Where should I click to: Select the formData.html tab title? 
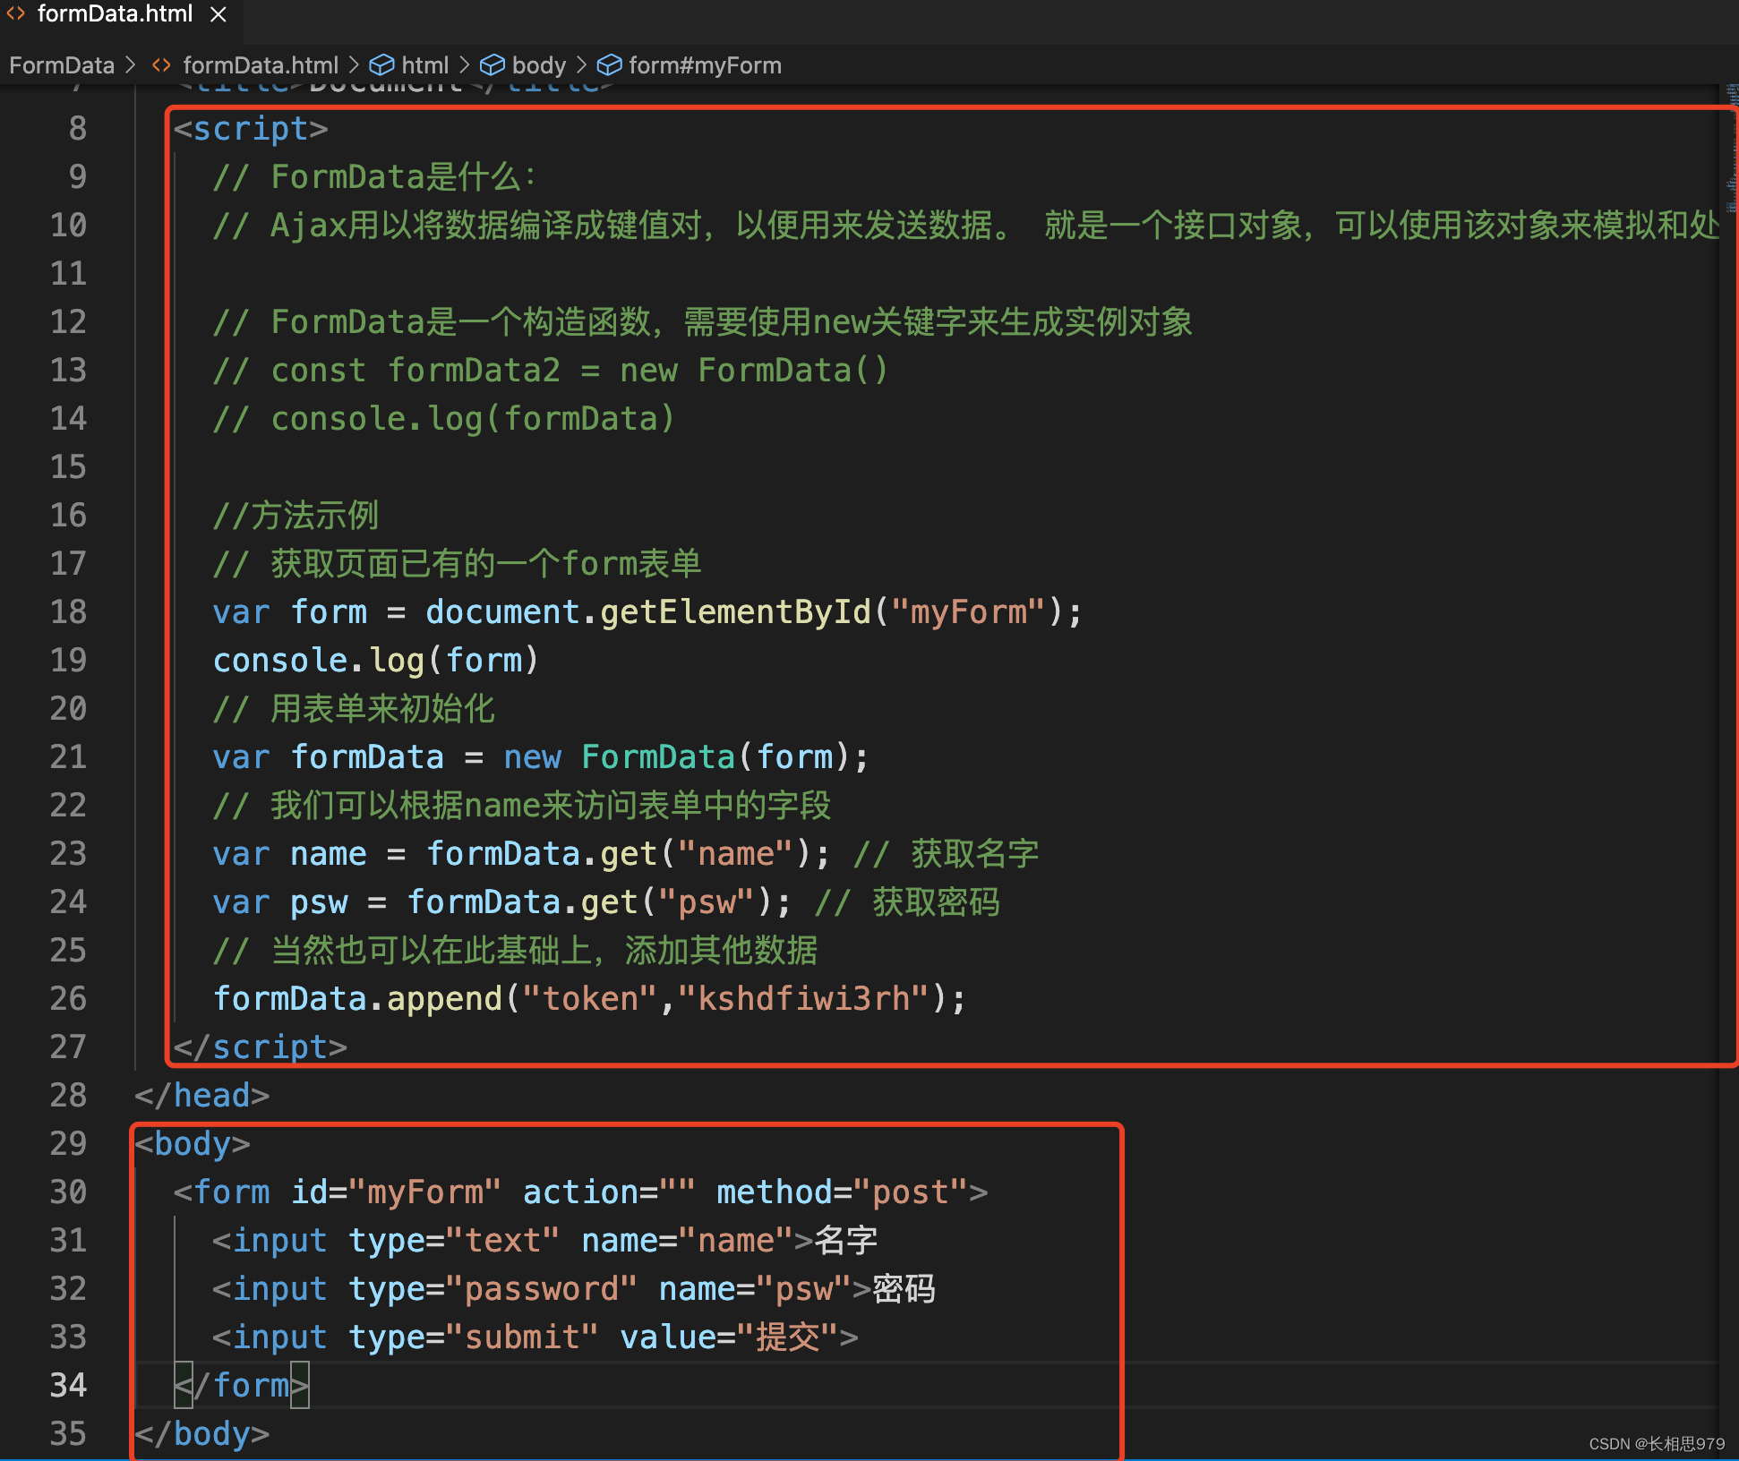(115, 14)
